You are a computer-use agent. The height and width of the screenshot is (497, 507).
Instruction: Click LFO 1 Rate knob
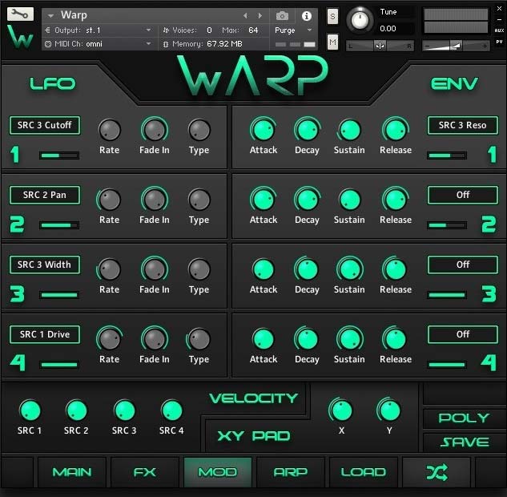click(110, 130)
